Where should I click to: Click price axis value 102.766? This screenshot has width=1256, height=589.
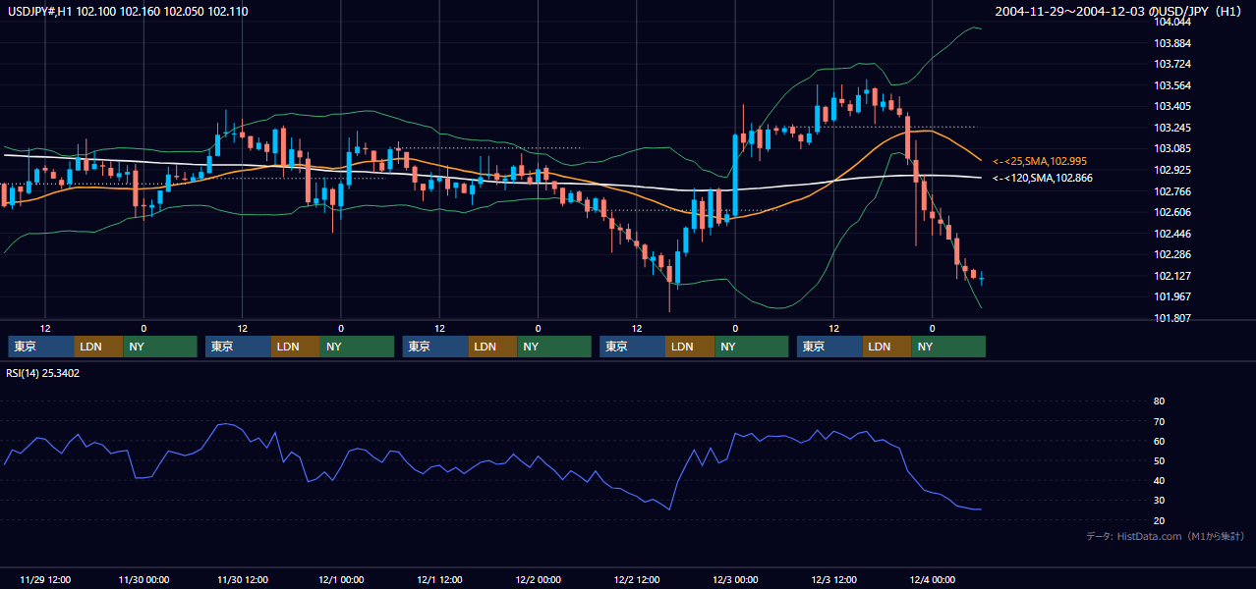pyautogui.click(x=1172, y=191)
